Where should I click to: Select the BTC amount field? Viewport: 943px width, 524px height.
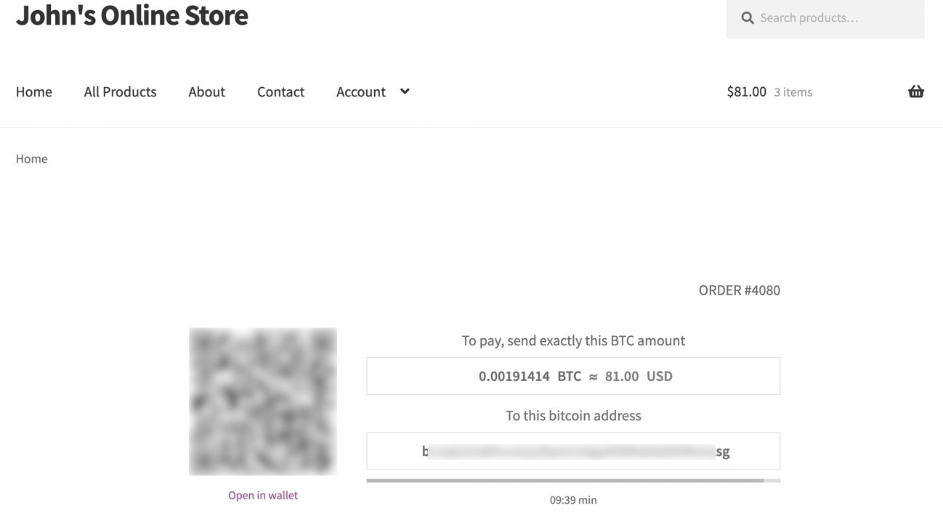point(573,375)
